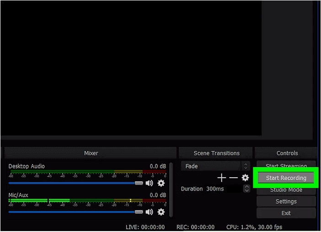Click the Start Recording button
The image size is (321, 232).
tap(286, 178)
